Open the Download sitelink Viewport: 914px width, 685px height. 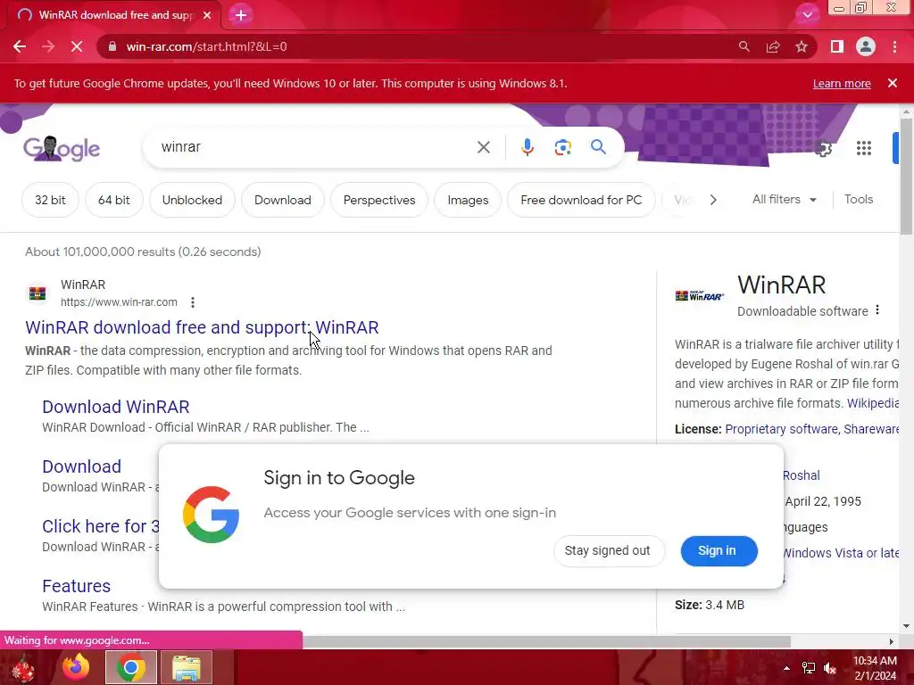click(81, 466)
